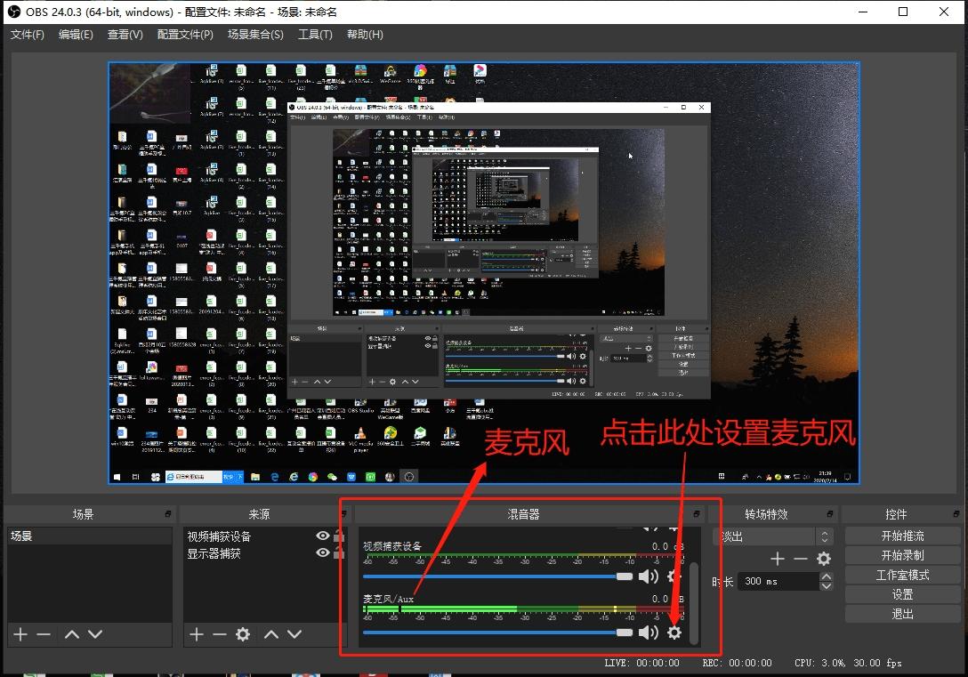Move the selected source down in the 来源 panel
Image resolution: width=968 pixels, height=677 pixels.
tap(294, 633)
